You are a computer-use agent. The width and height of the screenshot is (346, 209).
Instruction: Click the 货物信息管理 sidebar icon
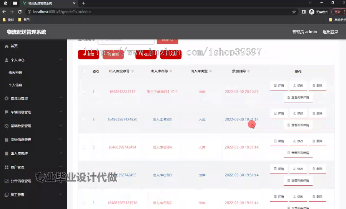(x=7, y=140)
